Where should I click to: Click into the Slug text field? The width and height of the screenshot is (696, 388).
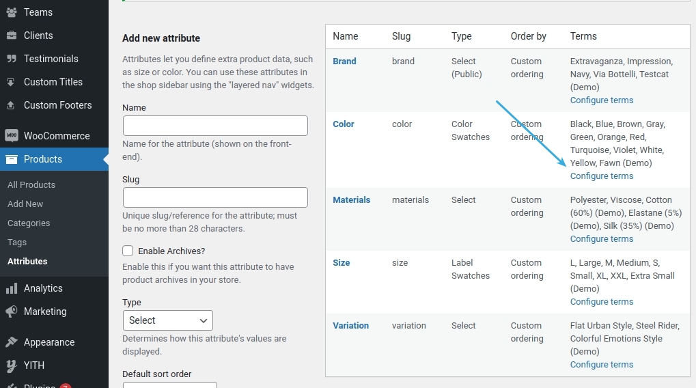point(215,197)
